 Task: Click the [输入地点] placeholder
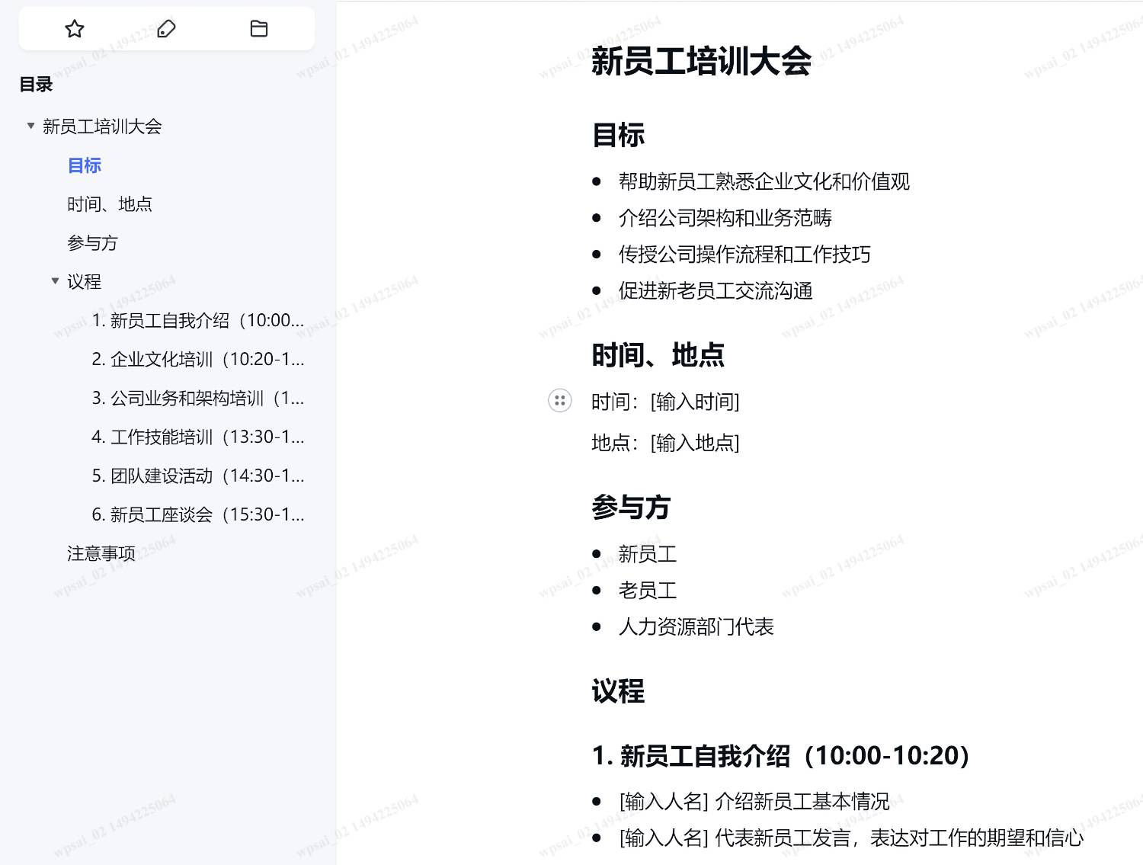pos(695,443)
